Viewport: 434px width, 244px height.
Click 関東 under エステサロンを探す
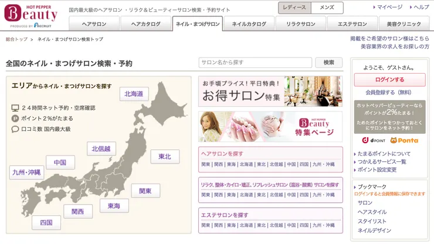coord(206,225)
